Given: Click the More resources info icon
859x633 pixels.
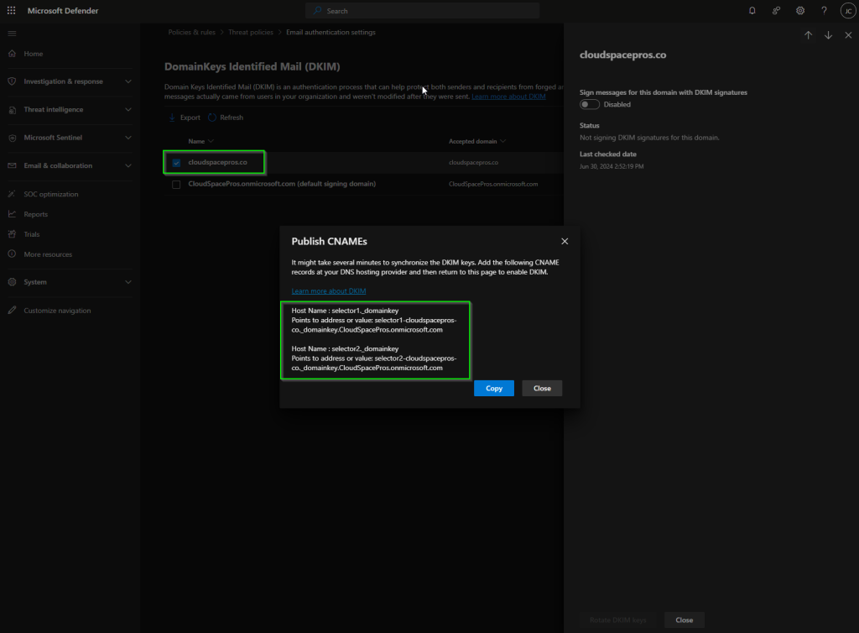Looking at the screenshot, I should (12, 254).
